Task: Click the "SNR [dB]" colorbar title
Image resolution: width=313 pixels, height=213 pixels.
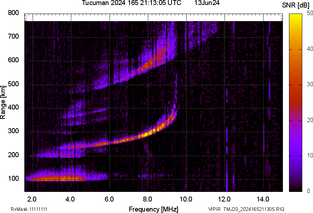Action: (295, 5)
